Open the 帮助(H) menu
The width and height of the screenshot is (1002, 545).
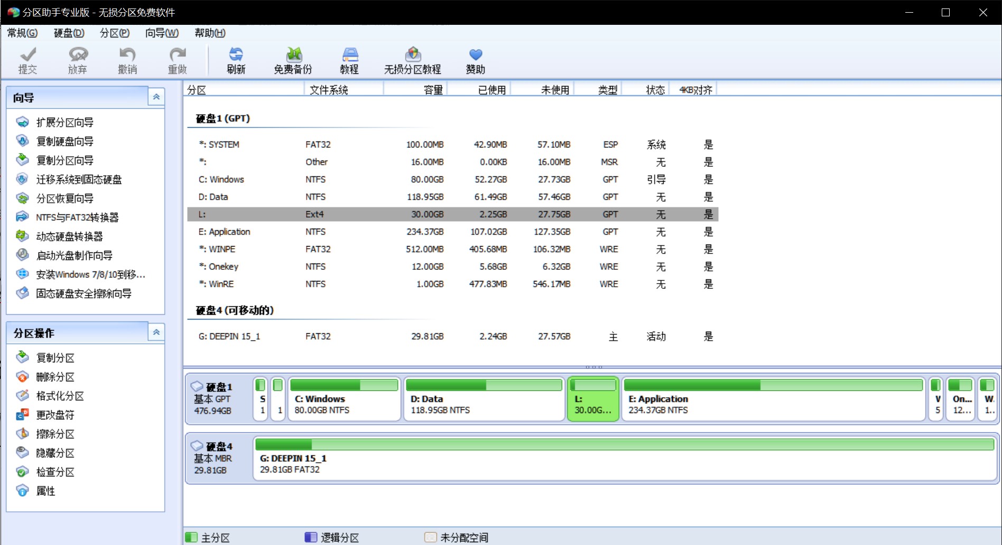coord(210,33)
